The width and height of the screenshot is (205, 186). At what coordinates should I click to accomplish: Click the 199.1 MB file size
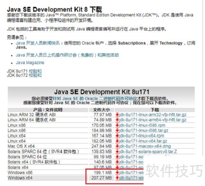[103, 172]
